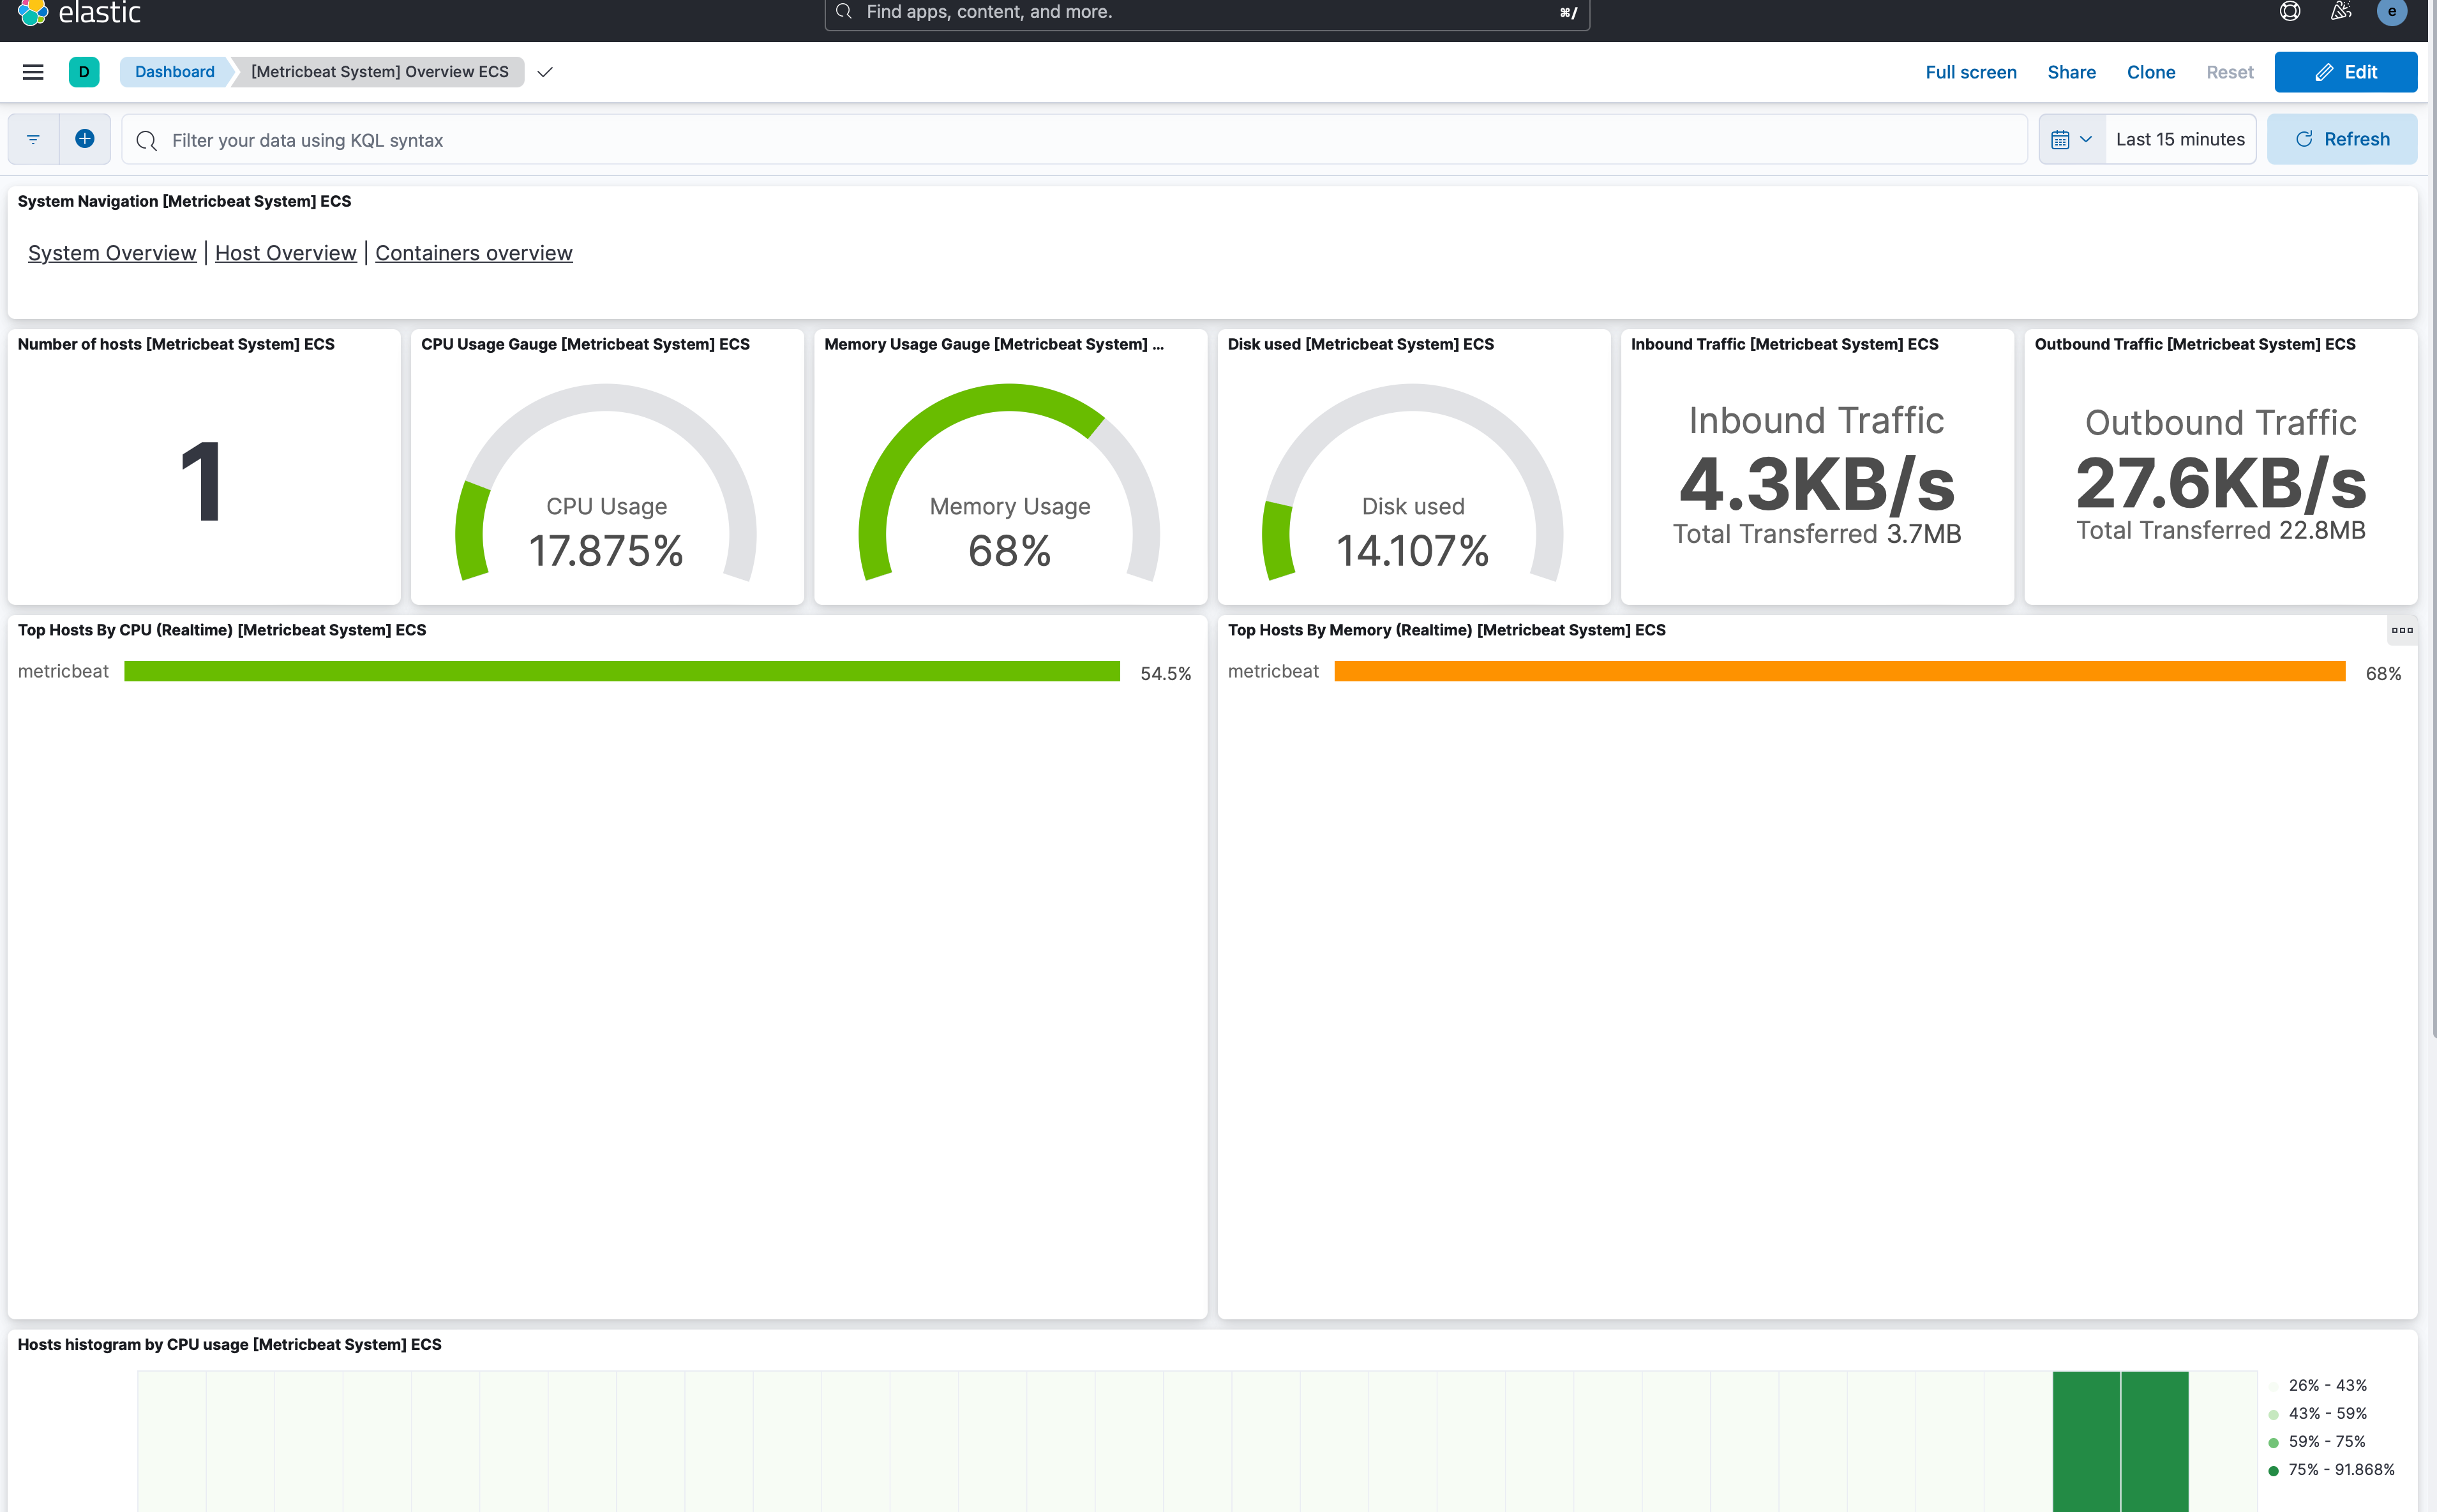The width and height of the screenshot is (2437, 1512).
Task: Open the System Overview link
Action: (112, 253)
